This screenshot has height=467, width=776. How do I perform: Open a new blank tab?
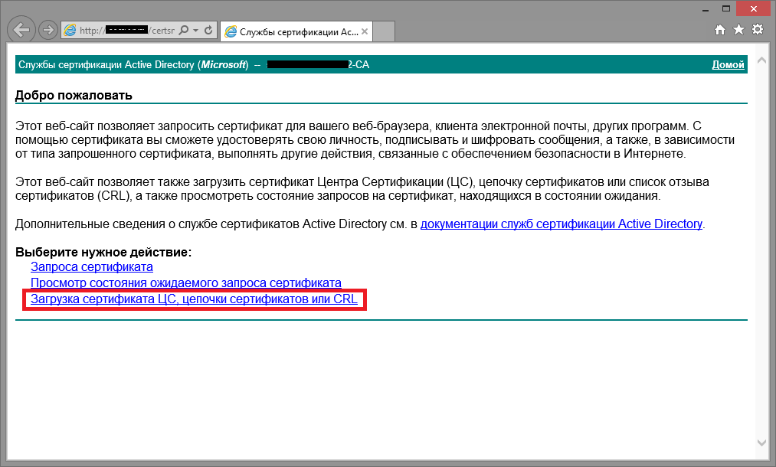point(384,31)
